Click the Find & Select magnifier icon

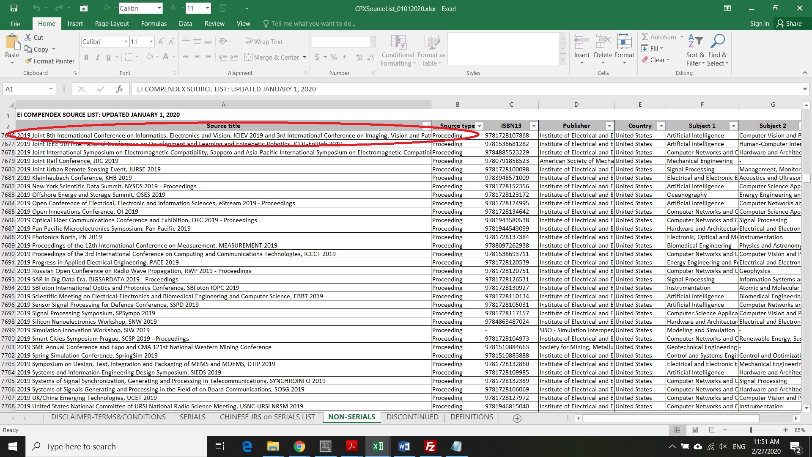[717, 41]
